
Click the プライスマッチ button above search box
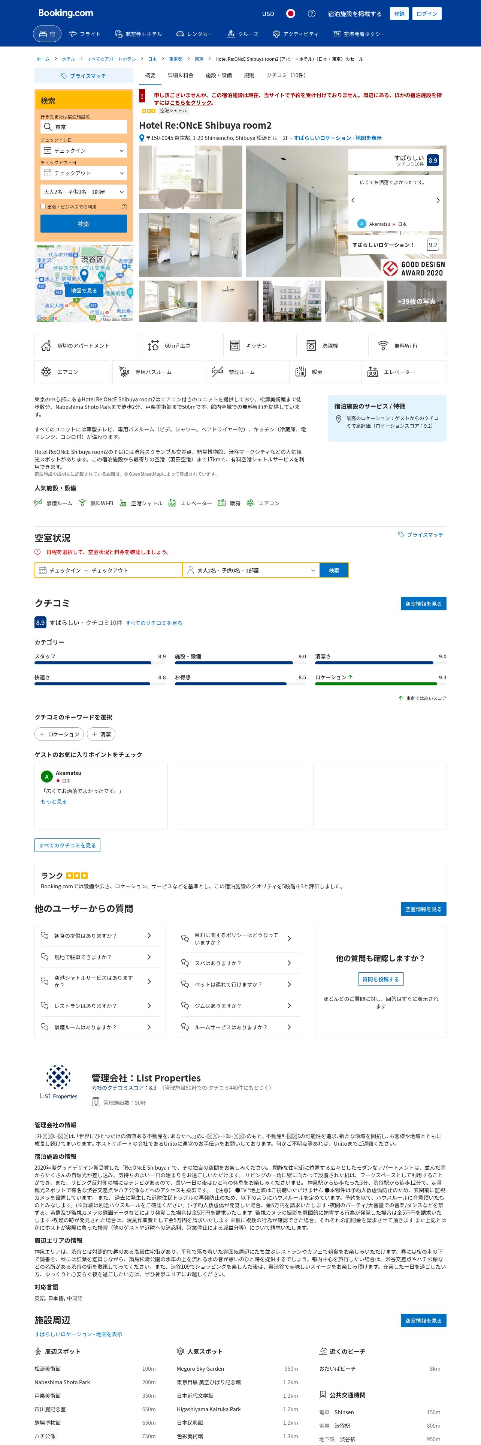84,76
